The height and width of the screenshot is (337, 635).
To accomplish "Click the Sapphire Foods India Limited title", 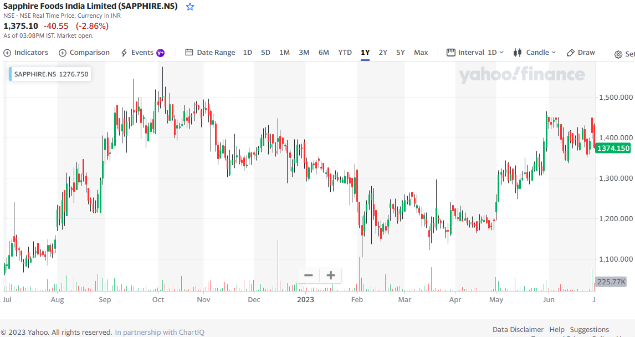I will [x=90, y=6].
